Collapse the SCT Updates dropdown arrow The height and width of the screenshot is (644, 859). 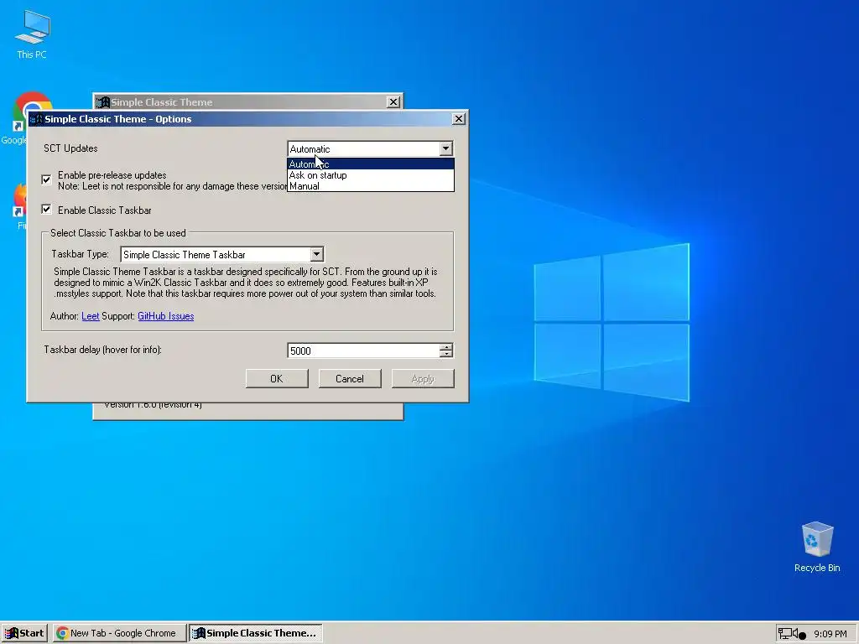(446, 148)
